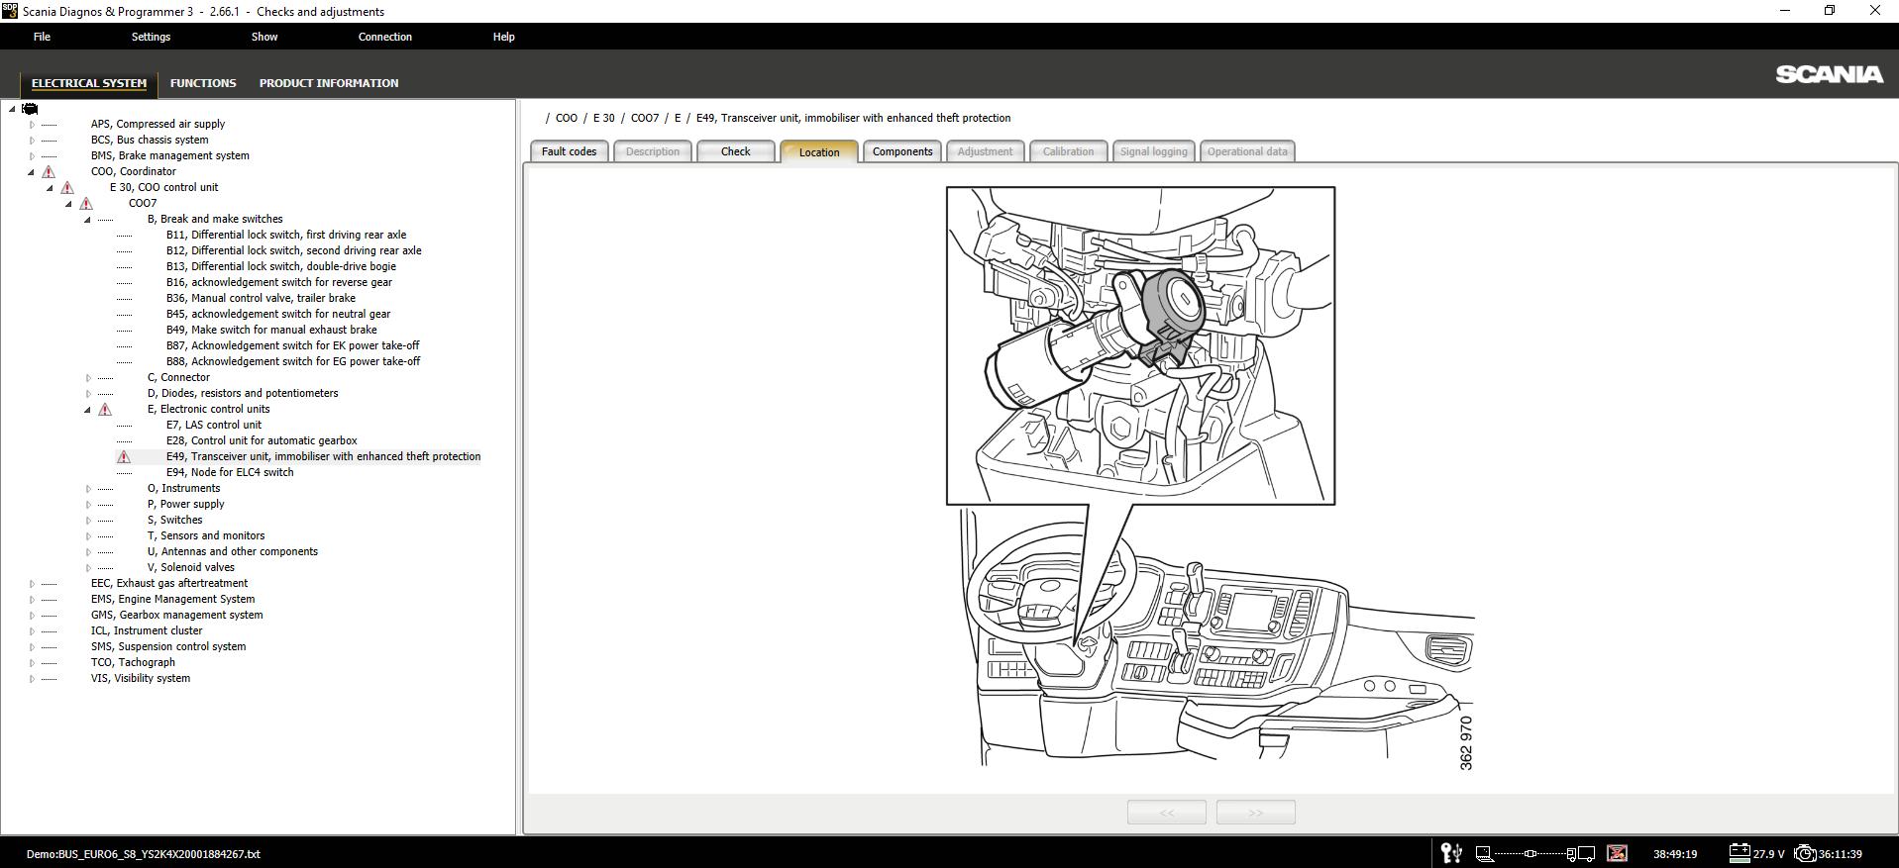Open the Connection menu
Image resolution: width=1899 pixels, height=868 pixels.
[x=384, y=37]
